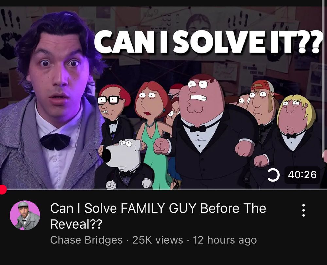Click the gray watch progress bar
The height and width of the screenshot is (265, 327).
coord(163,189)
